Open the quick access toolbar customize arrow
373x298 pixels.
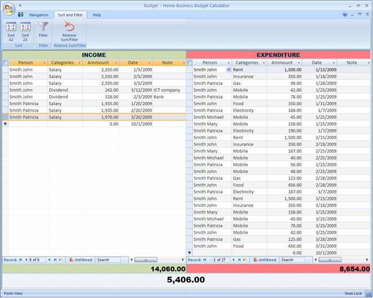click(x=20, y=5)
